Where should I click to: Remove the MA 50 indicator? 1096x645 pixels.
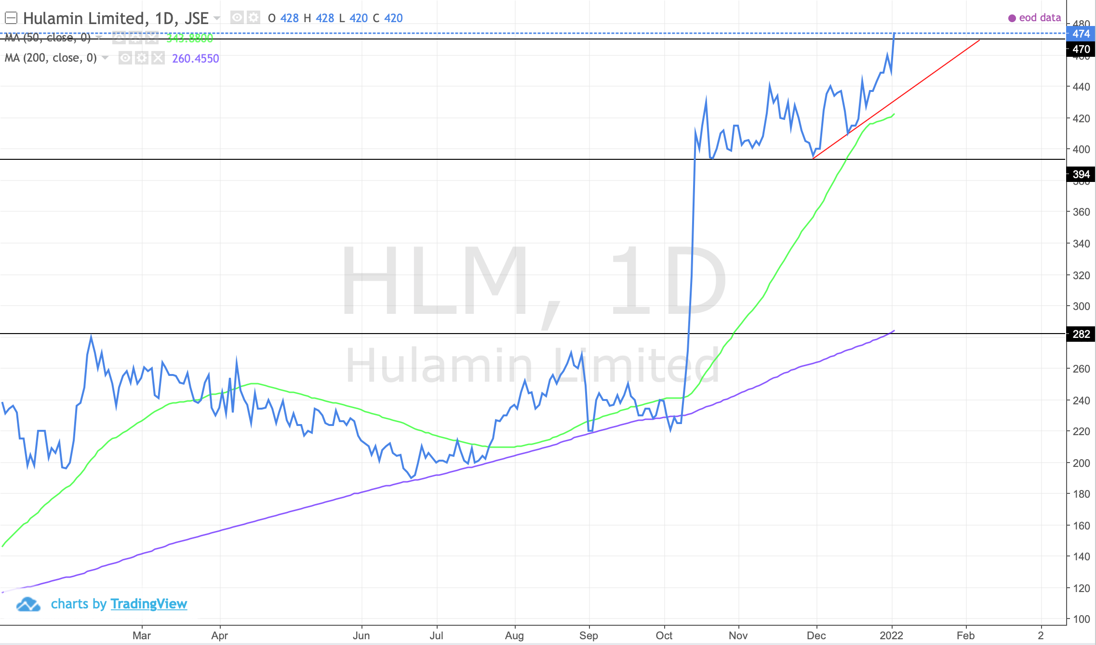click(x=151, y=38)
